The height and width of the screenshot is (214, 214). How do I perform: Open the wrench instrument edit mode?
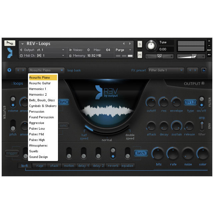click(x=10, y=43)
